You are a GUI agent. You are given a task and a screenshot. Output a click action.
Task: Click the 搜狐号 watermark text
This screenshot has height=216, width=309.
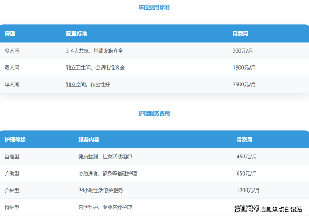coord(244,208)
